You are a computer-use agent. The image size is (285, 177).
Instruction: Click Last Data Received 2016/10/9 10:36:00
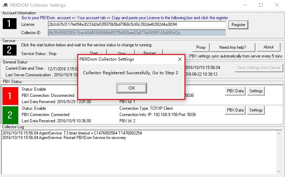click(x=56, y=121)
